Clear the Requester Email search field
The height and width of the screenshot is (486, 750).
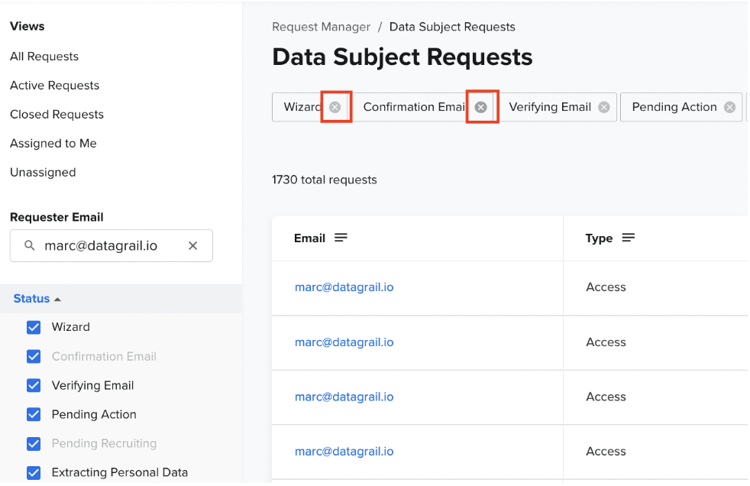[x=192, y=246]
